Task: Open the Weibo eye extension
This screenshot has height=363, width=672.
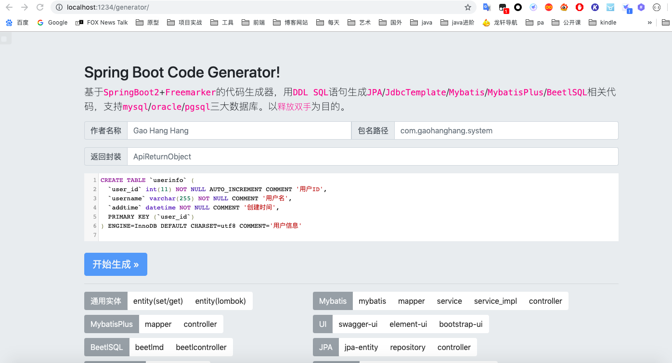Action: pos(564,7)
